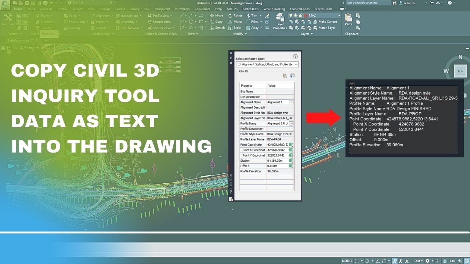Click the Inquiry Tool help icon
The height and width of the screenshot is (264, 470).
295,56
